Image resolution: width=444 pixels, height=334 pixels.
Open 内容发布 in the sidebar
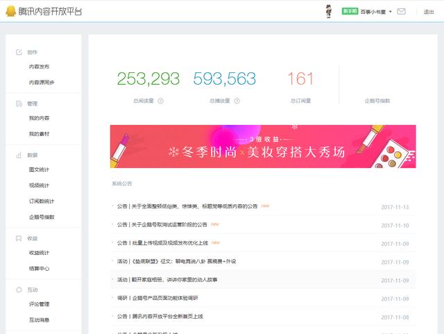coord(39,67)
